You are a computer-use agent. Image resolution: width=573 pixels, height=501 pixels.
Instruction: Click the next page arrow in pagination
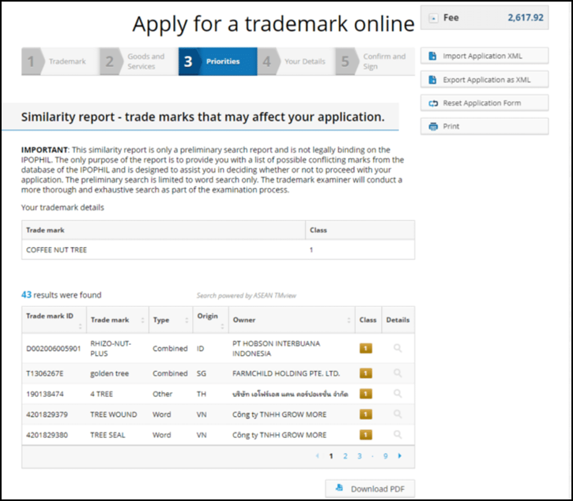pyautogui.click(x=400, y=456)
